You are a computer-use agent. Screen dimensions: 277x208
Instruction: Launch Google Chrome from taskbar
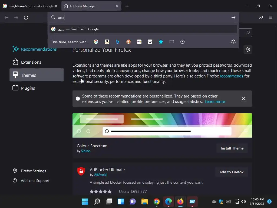click(x=157, y=201)
